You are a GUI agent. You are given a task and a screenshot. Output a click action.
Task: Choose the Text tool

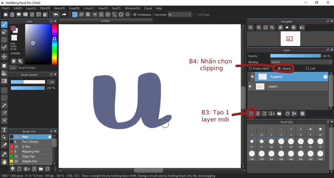point(4,130)
